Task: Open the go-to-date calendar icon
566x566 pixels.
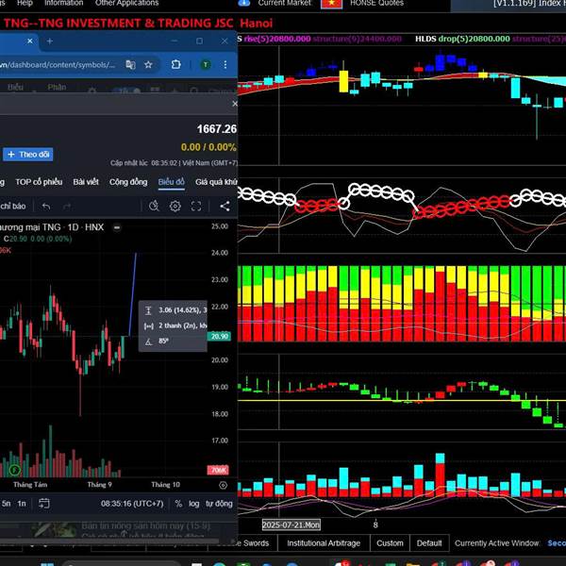Action: [44, 503]
